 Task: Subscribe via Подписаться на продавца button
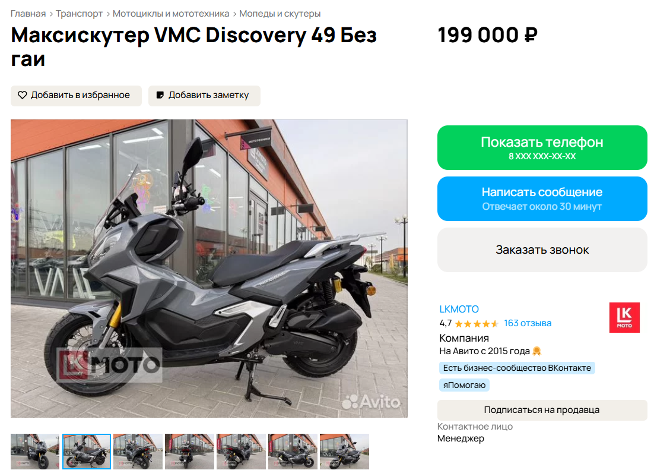(542, 410)
